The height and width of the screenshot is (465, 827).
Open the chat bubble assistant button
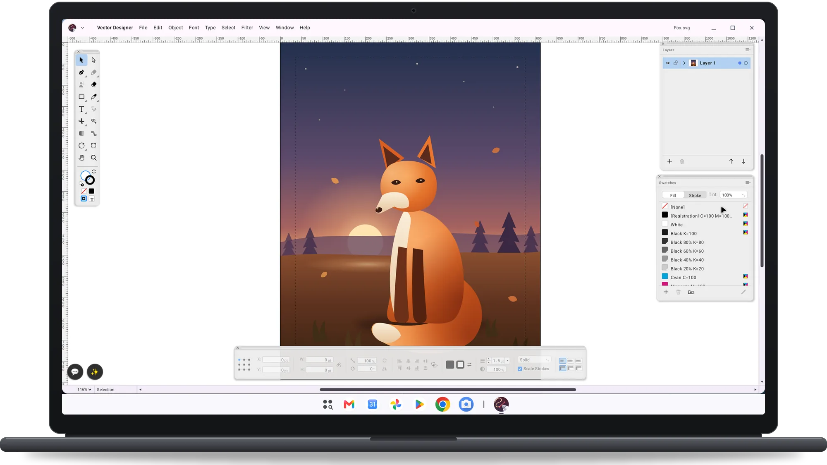(x=75, y=372)
